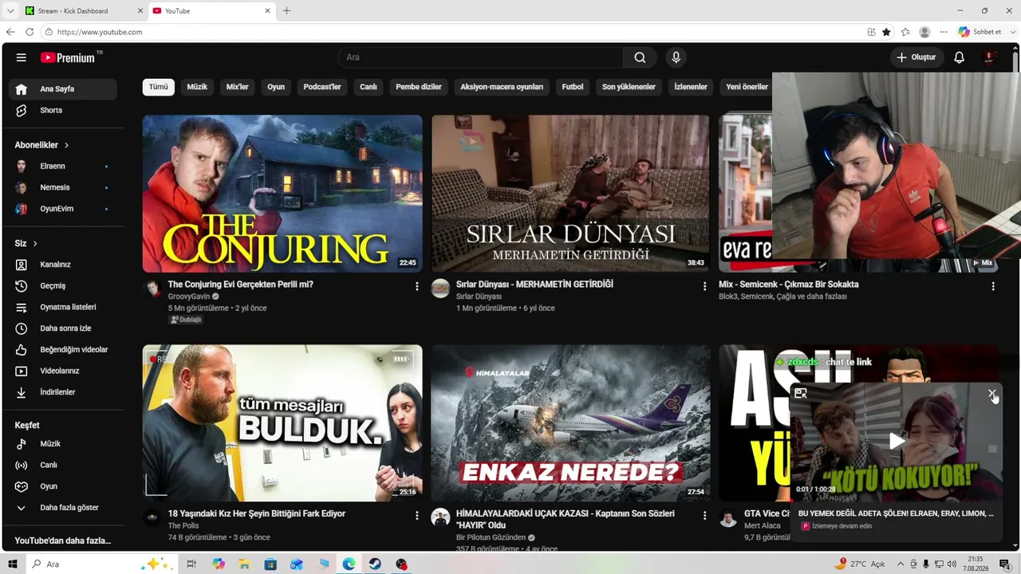Expand Daha fazla göster in sidebar
Image resolution: width=1021 pixels, height=574 pixels.
tap(63, 508)
